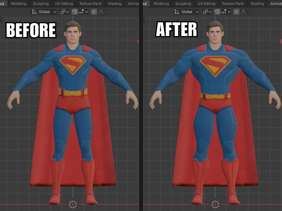Open Modeling workspace tab in AFTER panel
This screenshot has height=211, width=282.
pyautogui.click(x=161, y=4)
